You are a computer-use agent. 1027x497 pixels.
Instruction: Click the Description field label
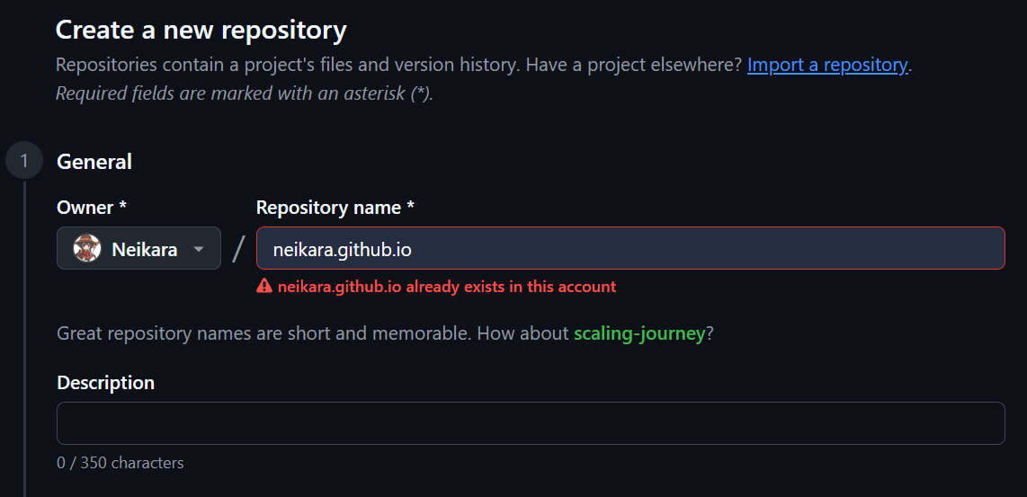105,383
